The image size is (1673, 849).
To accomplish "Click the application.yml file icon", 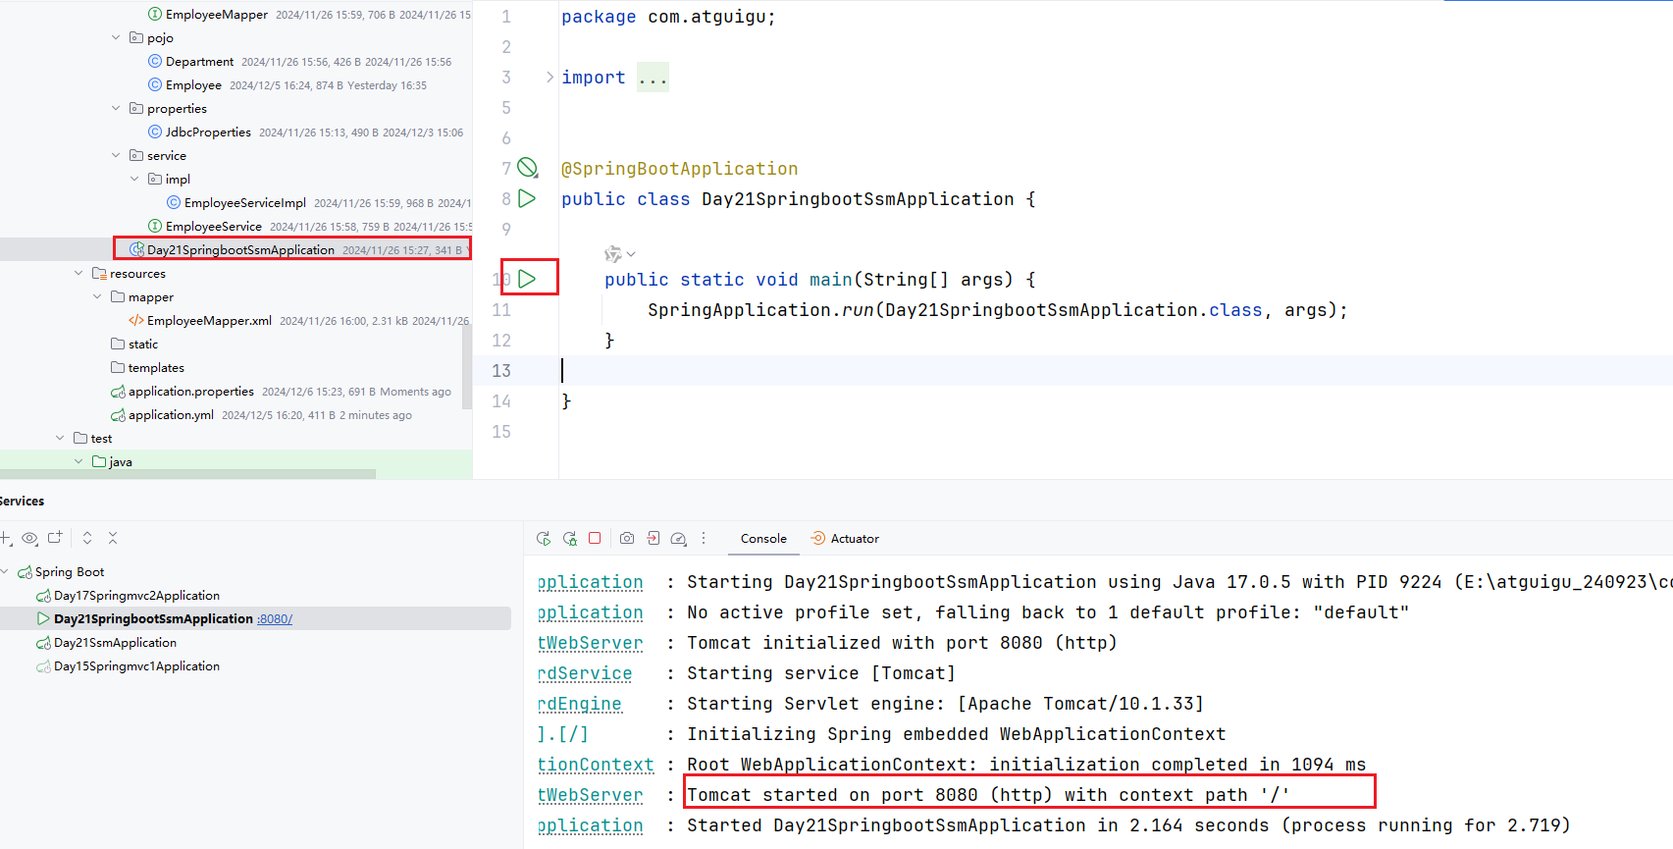I will tap(118, 415).
